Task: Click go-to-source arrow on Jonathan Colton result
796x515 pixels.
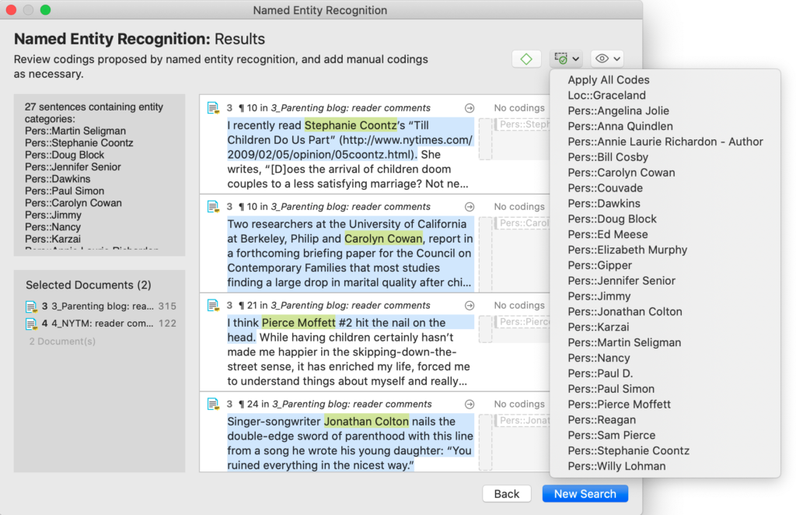Action: coord(470,405)
